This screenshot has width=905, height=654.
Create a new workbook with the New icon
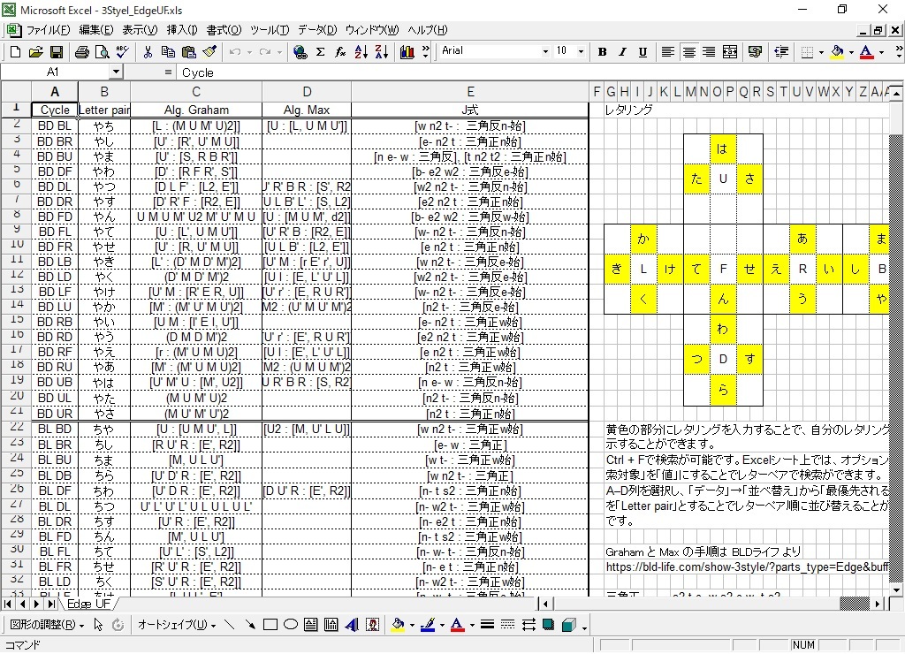click(16, 52)
